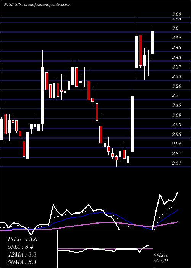Click the 2.81 price axis label
191x268 pixels.
point(176,163)
